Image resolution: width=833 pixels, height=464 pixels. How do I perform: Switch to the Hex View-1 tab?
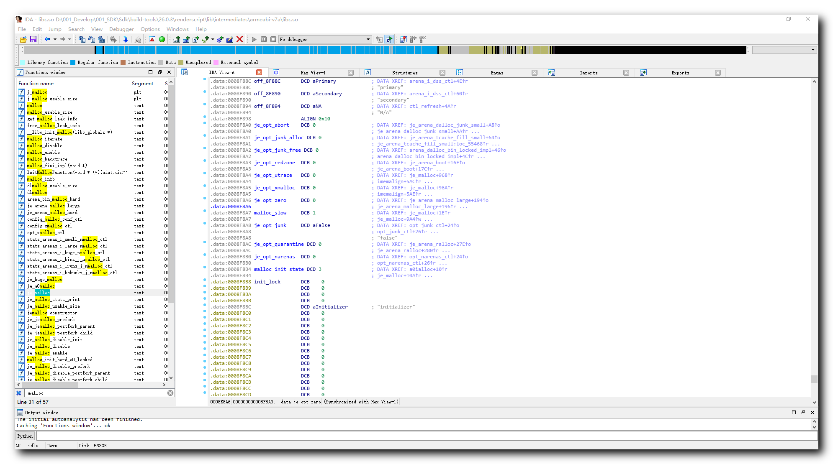pyautogui.click(x=313, y=72)
